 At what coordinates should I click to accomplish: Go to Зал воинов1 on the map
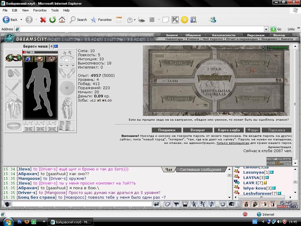[x=178, y=99]
